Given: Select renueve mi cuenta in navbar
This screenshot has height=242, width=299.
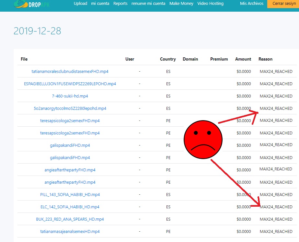Looking at the screenshot, I should 148,4.
